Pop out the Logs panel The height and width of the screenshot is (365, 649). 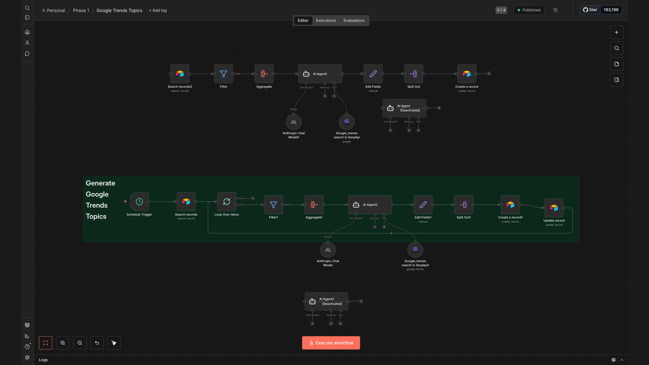pos(614,360)
